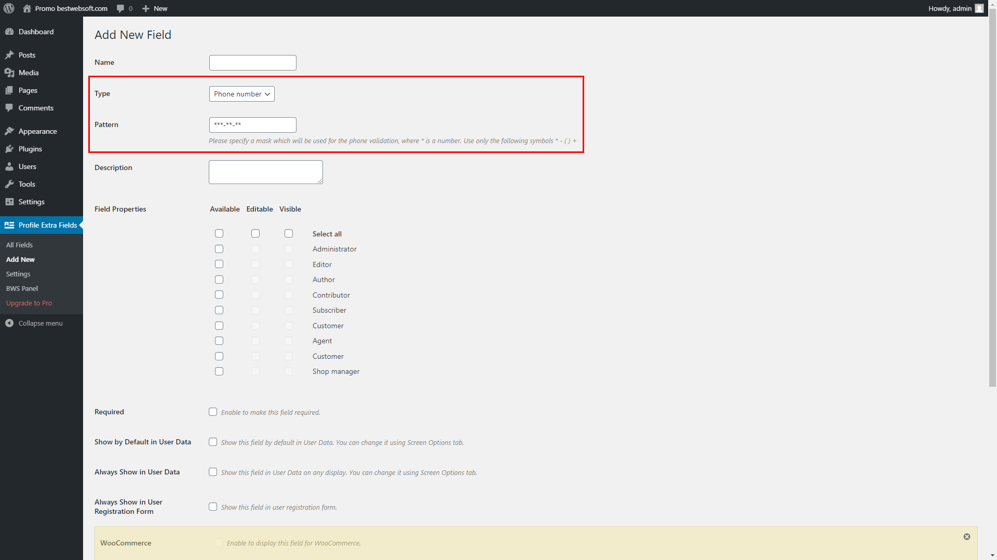Enable this field for WooCommerce

pos(219,542)
